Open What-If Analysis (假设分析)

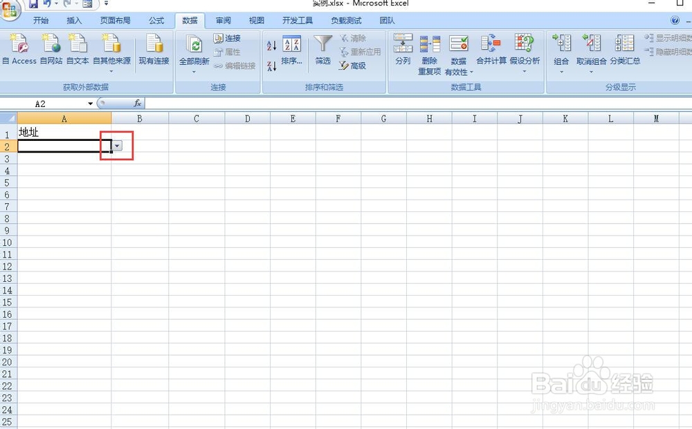click(525, 53)
